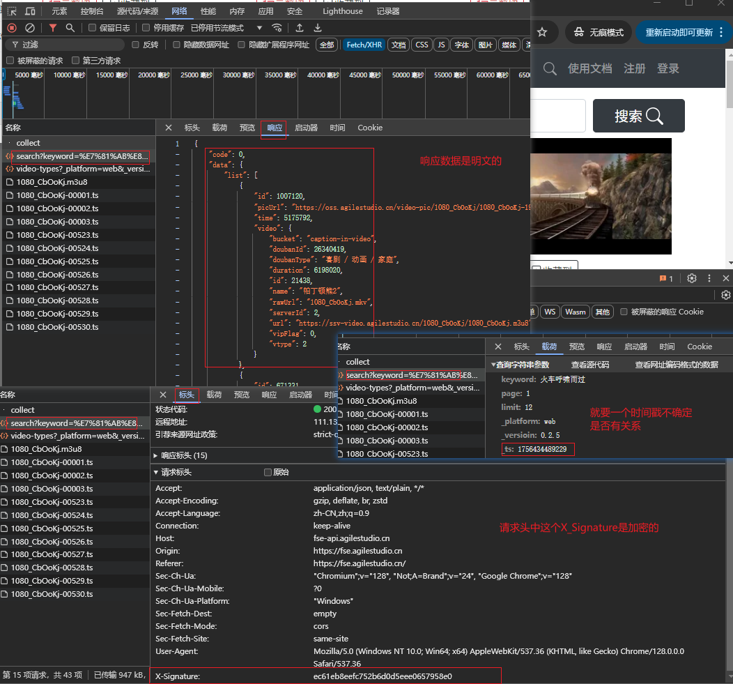733x684 pixels.
Task: Click the 重新启动即可更新 button
Action: coord(679,32)
